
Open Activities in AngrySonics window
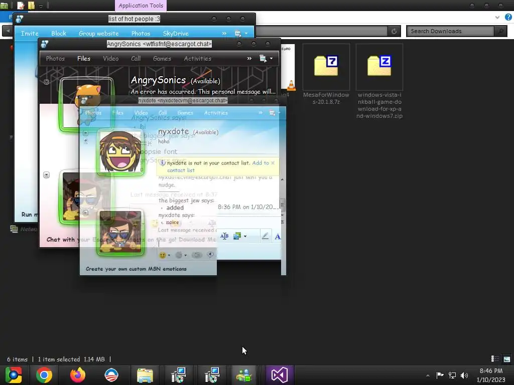pos(197,59)
